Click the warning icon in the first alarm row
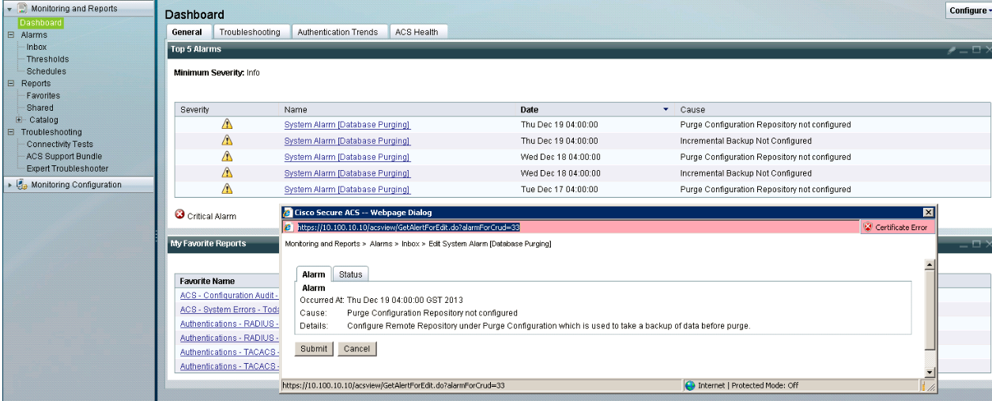992x401 pixels. 227,124
